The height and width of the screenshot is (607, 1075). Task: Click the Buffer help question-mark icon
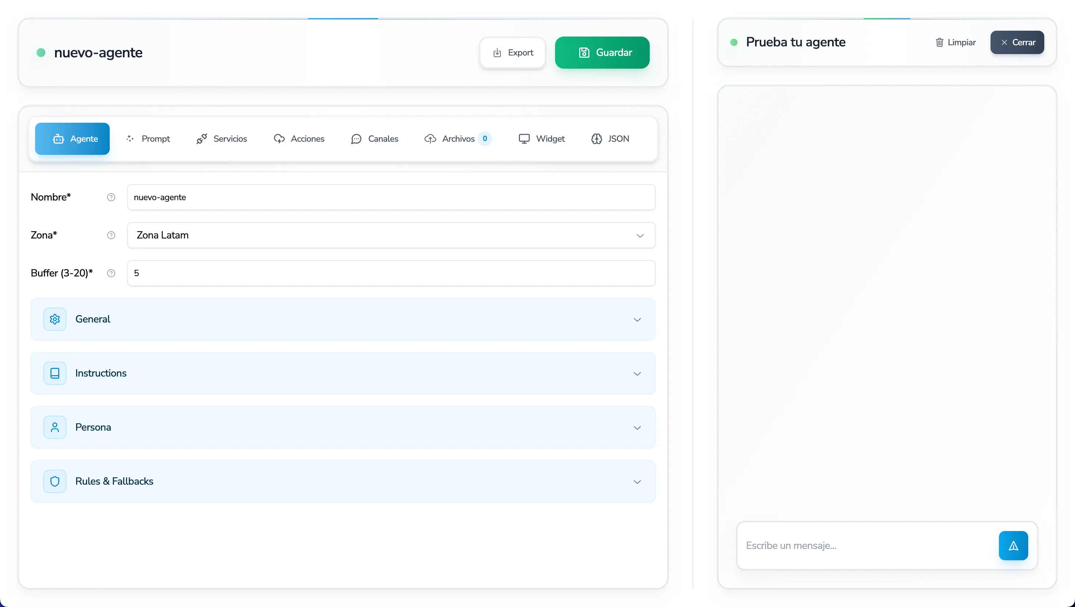111,273
